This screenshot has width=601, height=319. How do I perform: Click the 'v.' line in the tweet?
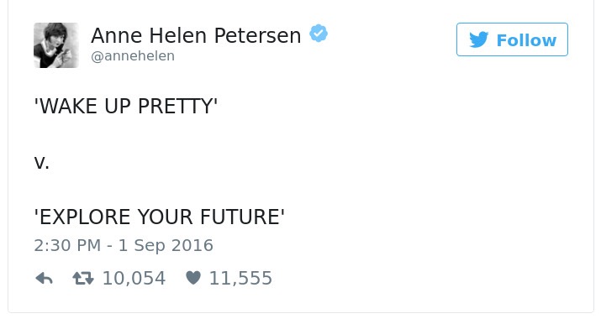(41, 163)
